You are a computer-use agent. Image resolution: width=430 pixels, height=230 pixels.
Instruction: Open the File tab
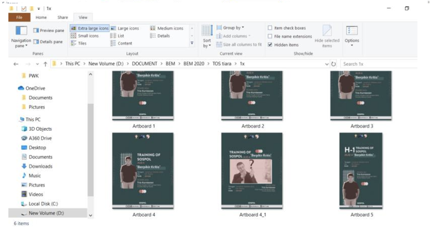[19, 17]
